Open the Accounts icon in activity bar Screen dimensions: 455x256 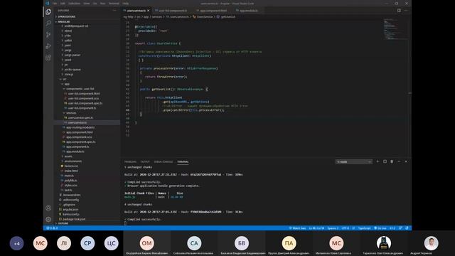tap(48, 208)
